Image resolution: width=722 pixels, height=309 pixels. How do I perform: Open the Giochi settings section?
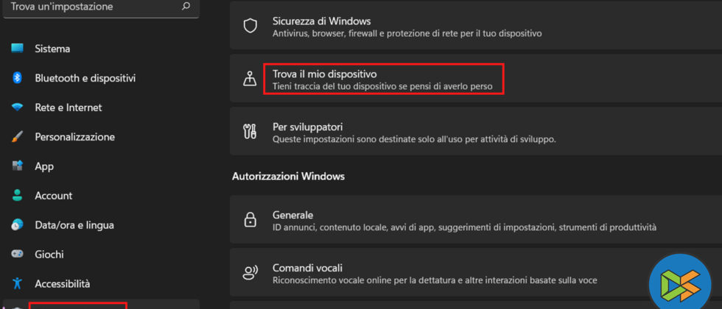click(x=49, y=255)
